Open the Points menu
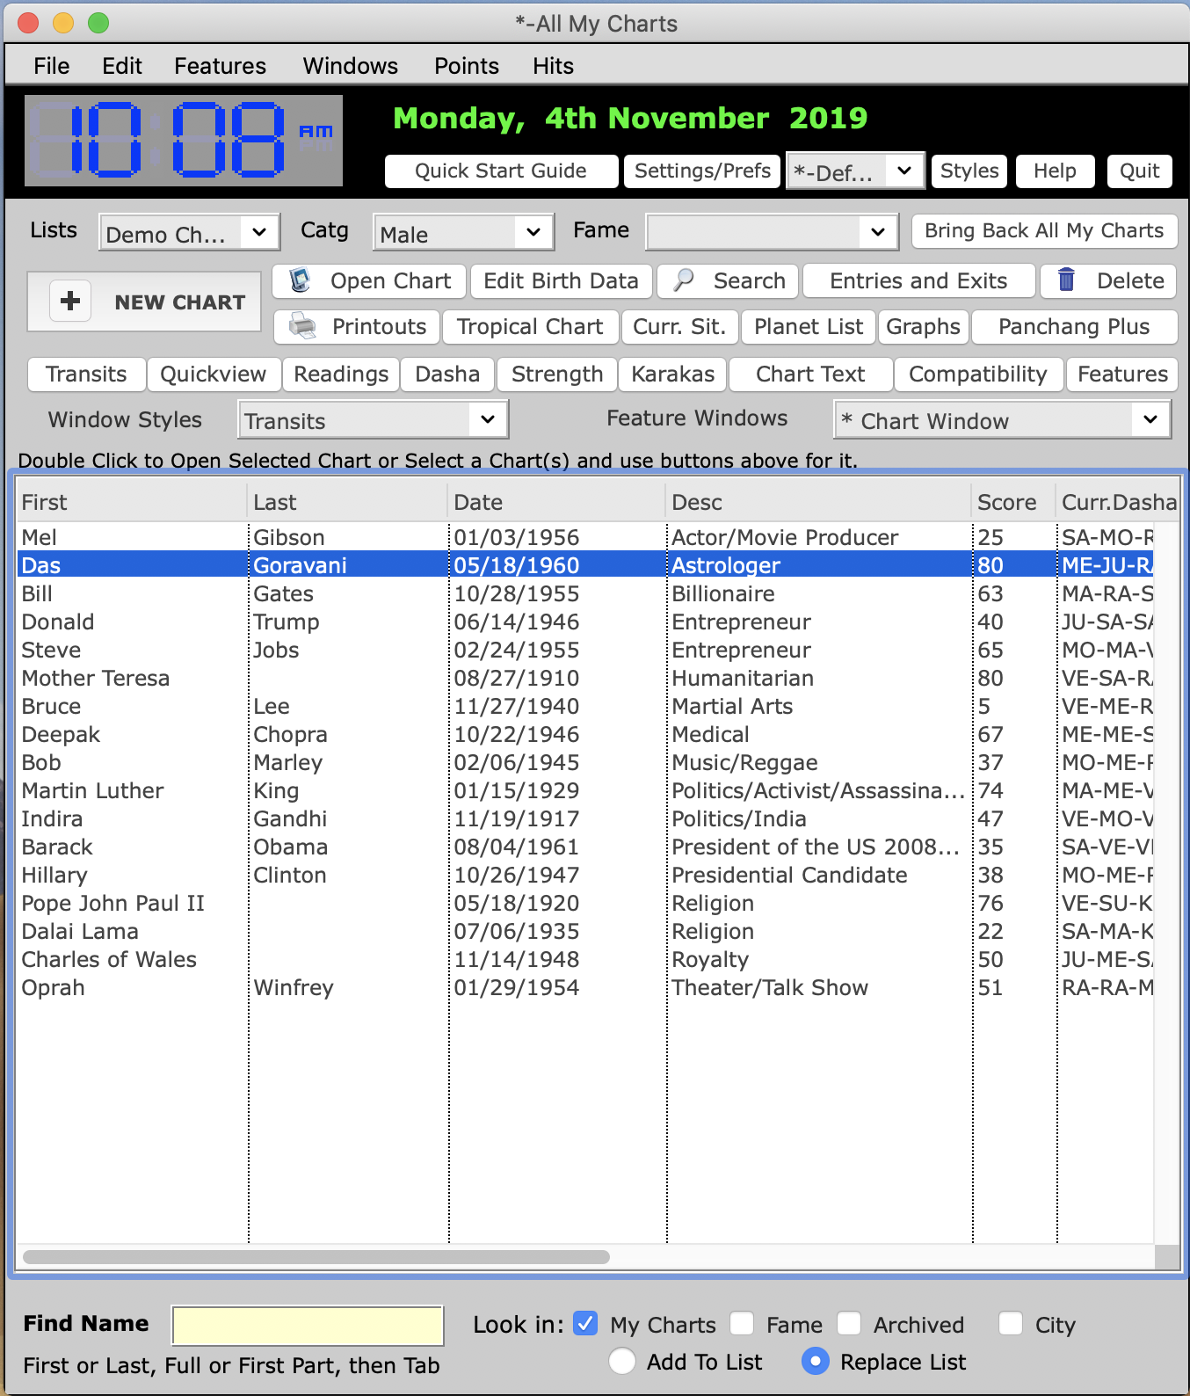 [x=466, y=66]
